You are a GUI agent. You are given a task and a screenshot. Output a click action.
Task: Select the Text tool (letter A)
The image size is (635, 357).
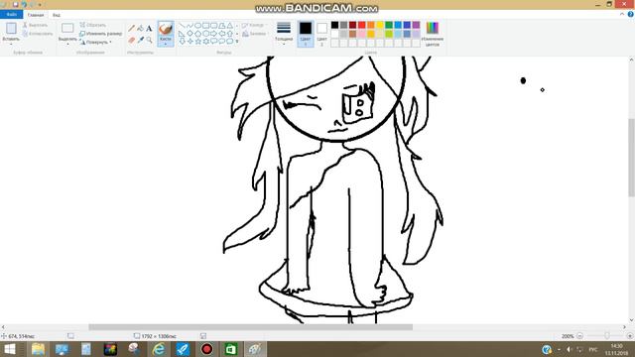149,29
